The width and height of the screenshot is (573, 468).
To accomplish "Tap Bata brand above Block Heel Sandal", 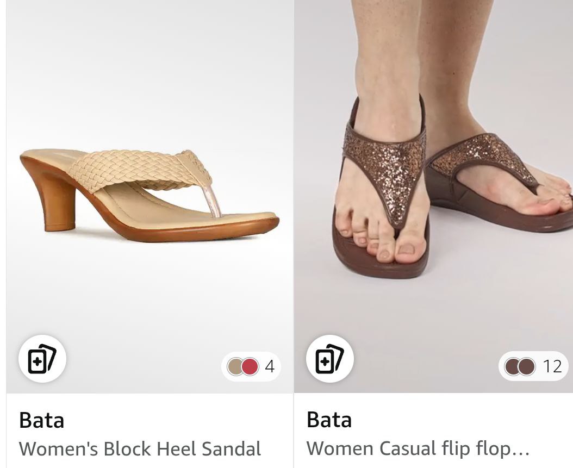I will [x=42, y=420].
